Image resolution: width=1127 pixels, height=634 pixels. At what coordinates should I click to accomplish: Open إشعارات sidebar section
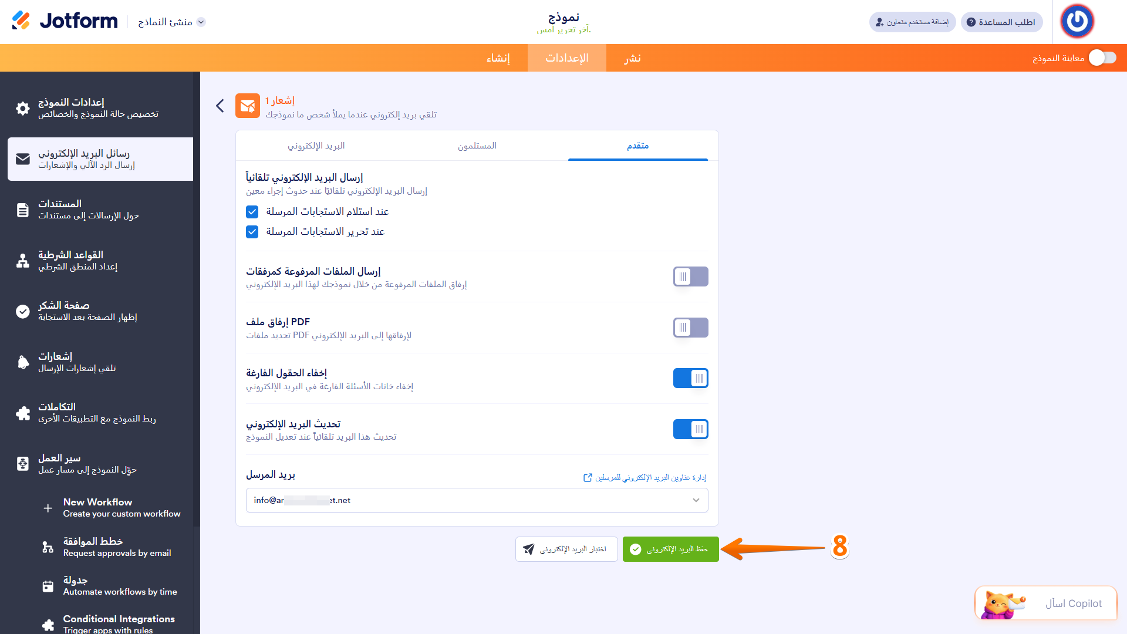coord(100,362)
